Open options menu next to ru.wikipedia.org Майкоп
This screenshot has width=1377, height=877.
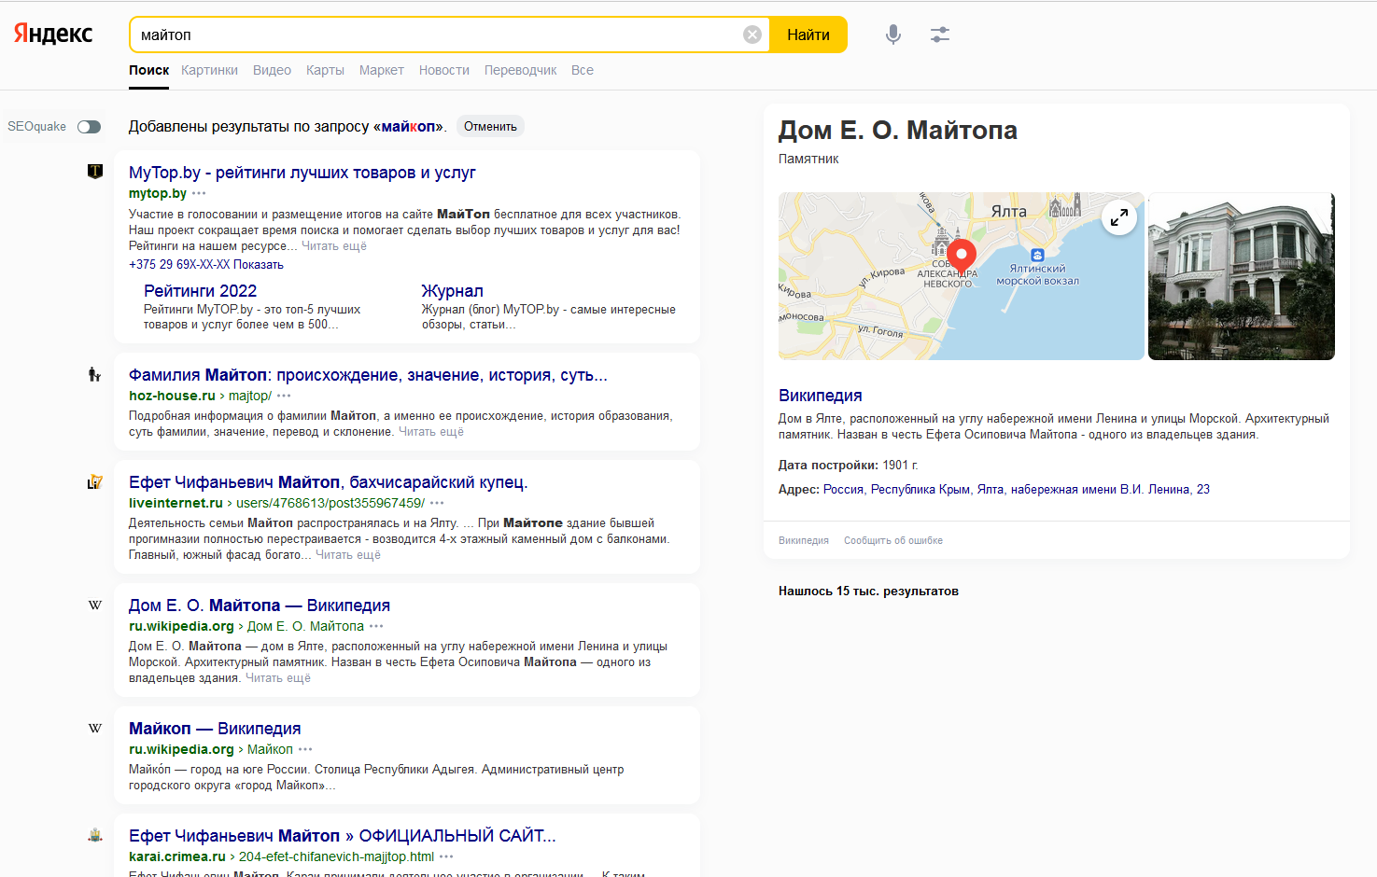(305, 749)
